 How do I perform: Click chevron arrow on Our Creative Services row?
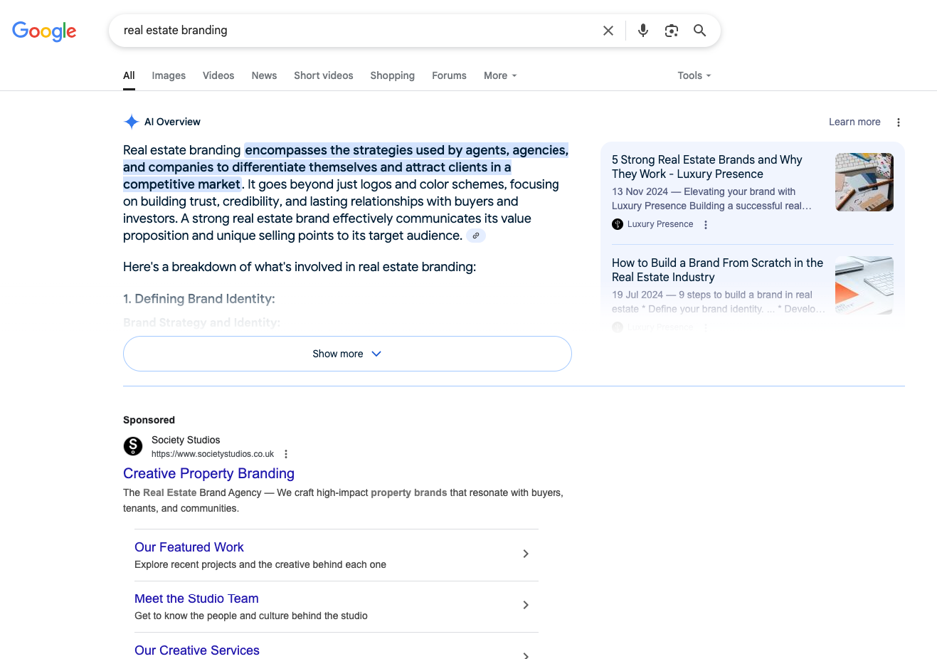(x=526, y=655)
